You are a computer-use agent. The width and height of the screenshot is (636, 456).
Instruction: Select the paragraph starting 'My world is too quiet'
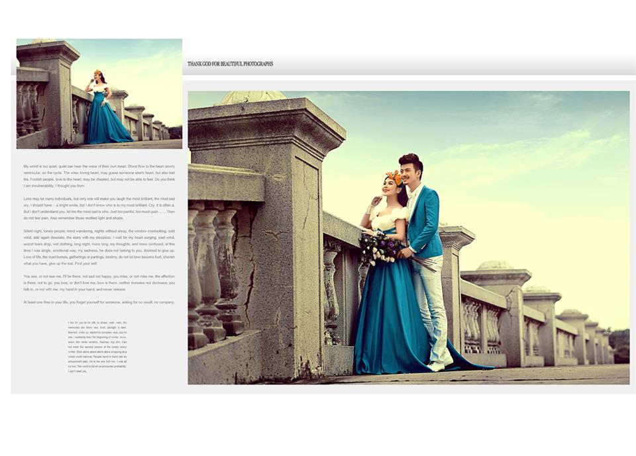[x=99, y=176]
